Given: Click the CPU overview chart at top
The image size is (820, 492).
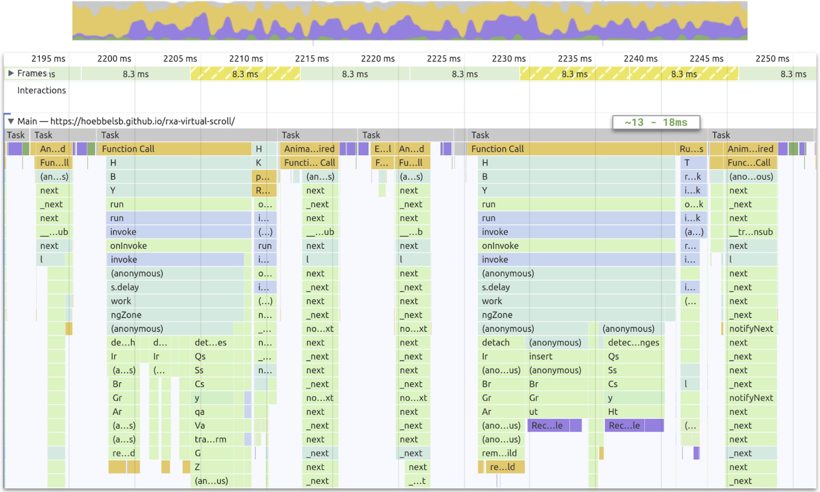Looking at the screenshot, I should coord(409,20).
